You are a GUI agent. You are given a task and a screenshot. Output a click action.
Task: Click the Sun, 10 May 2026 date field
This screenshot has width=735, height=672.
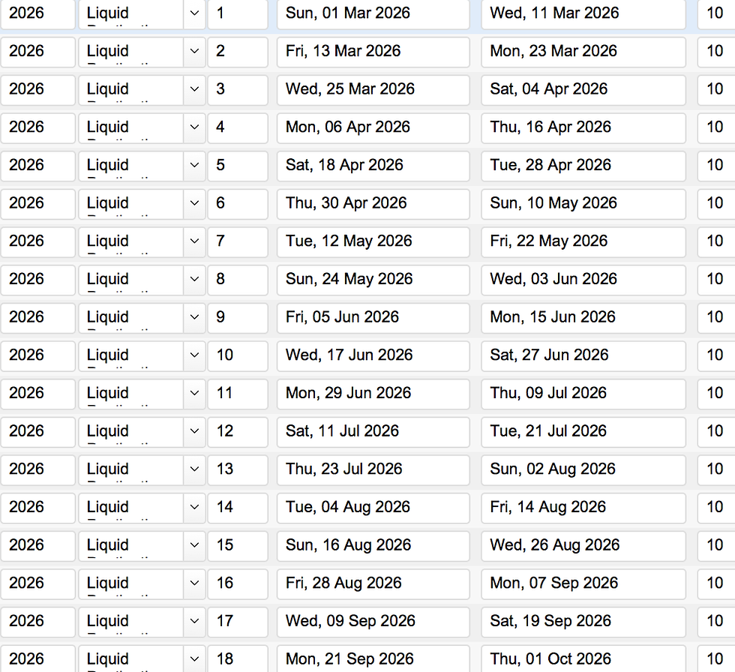click(x=583, y=203)
